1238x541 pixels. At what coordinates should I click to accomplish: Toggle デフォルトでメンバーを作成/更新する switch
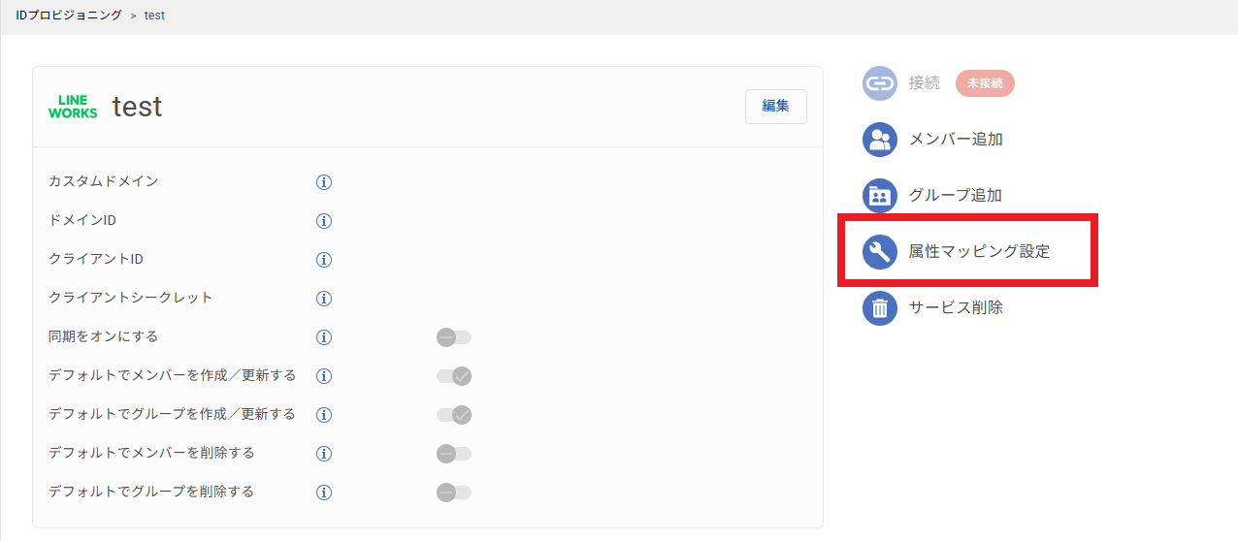(x=454, y=376)
